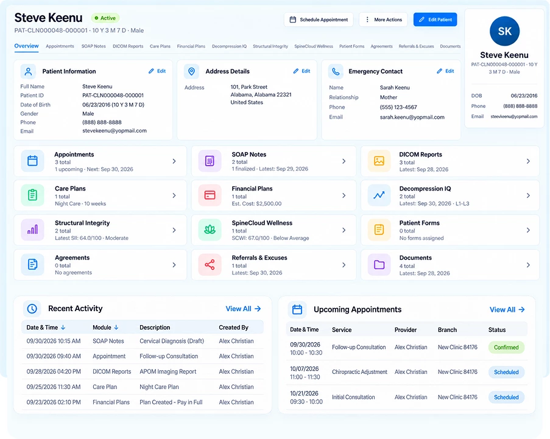The width and height of the screenshot is (550, 439).
Task: Open the SpineCloud Wellness tab
Action: click(314, 46)
